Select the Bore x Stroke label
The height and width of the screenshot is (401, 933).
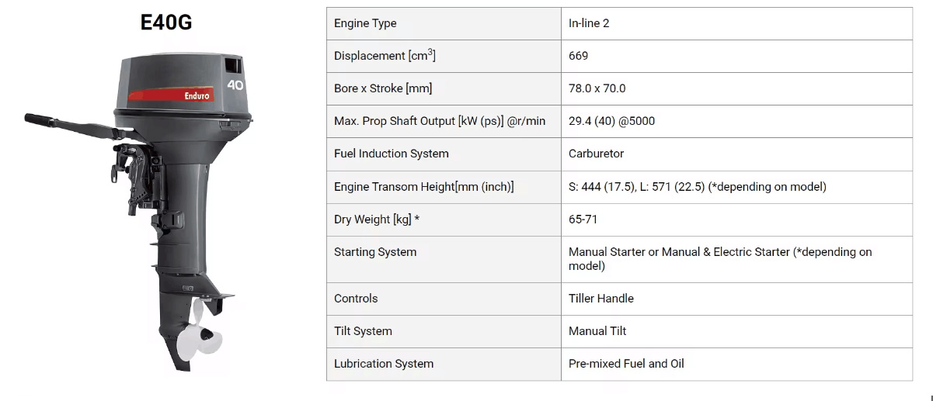tap(383, 88)
